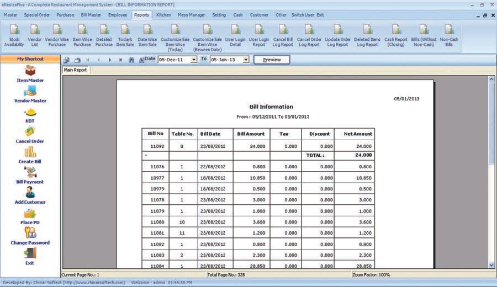
Task: Open Customize Sale Item Wise (Between Date)
Action: (x=207, y=38)
